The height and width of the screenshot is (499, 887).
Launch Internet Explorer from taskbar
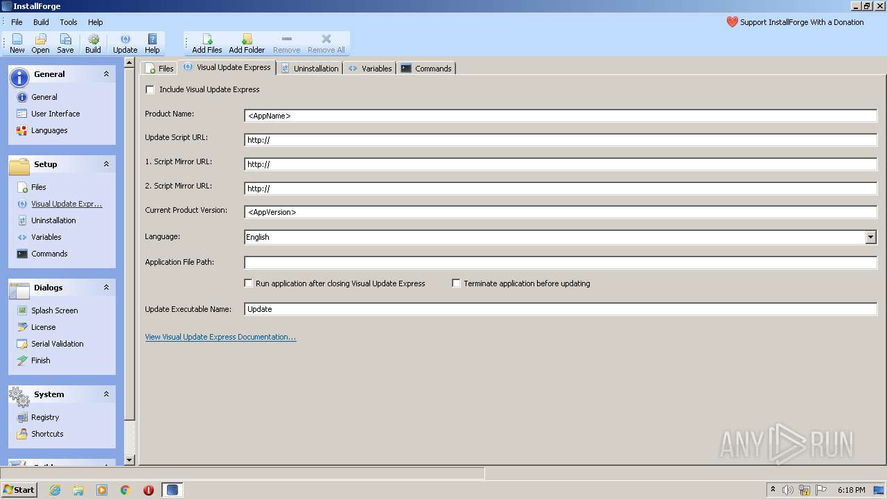(55, 490)
